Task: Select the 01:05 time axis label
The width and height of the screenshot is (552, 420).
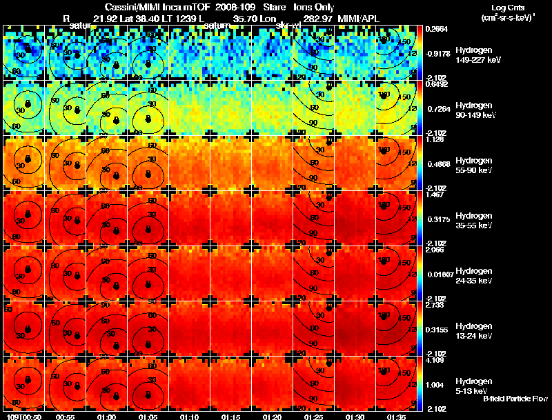Action: pyautogui.click(x=148, y=417)
